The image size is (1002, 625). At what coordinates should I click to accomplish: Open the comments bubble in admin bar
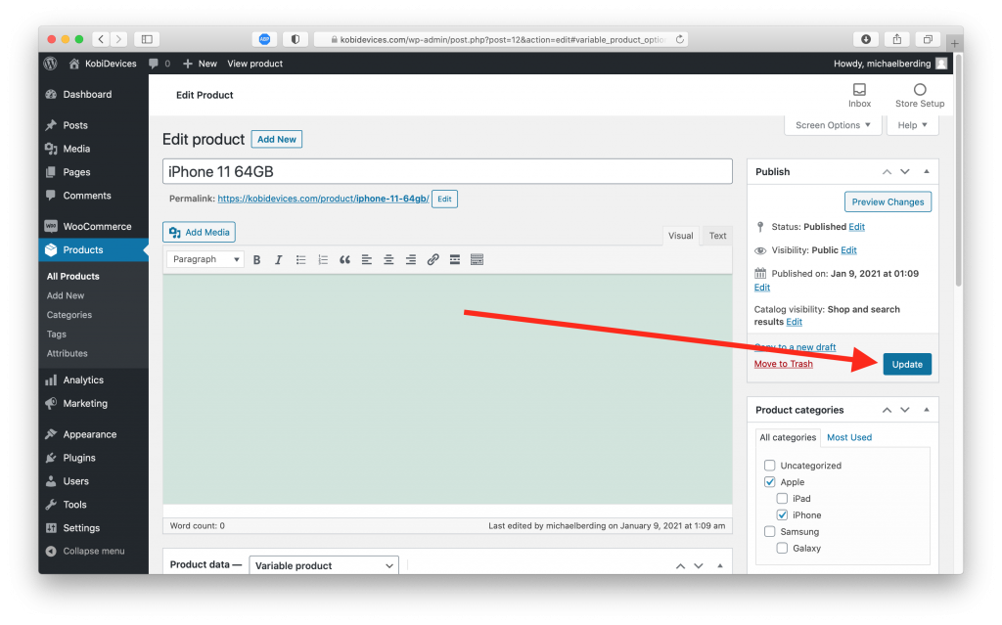point(159,64)
